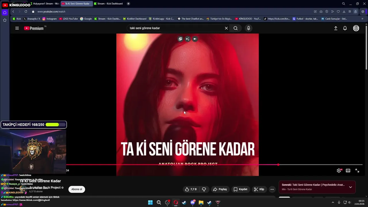Image resolution: width=368 pixels, height=207 pixels.
Task: Open the browser easy setup sliders icon
Action: pyautogui.click(x=350, y=11)
